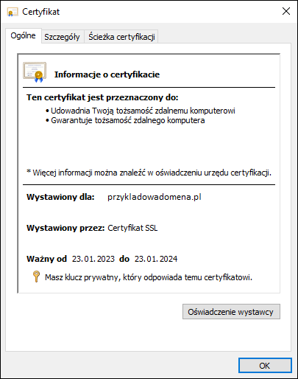Click the Certyfikat window title text
The width and height of the screenshot is (298, 379).
pos(40,12)
